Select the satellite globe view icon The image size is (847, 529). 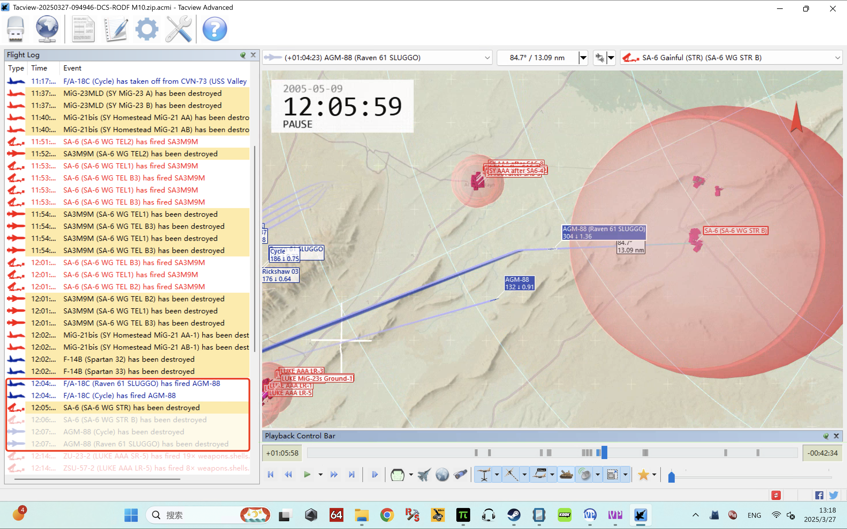click(442, 474)
